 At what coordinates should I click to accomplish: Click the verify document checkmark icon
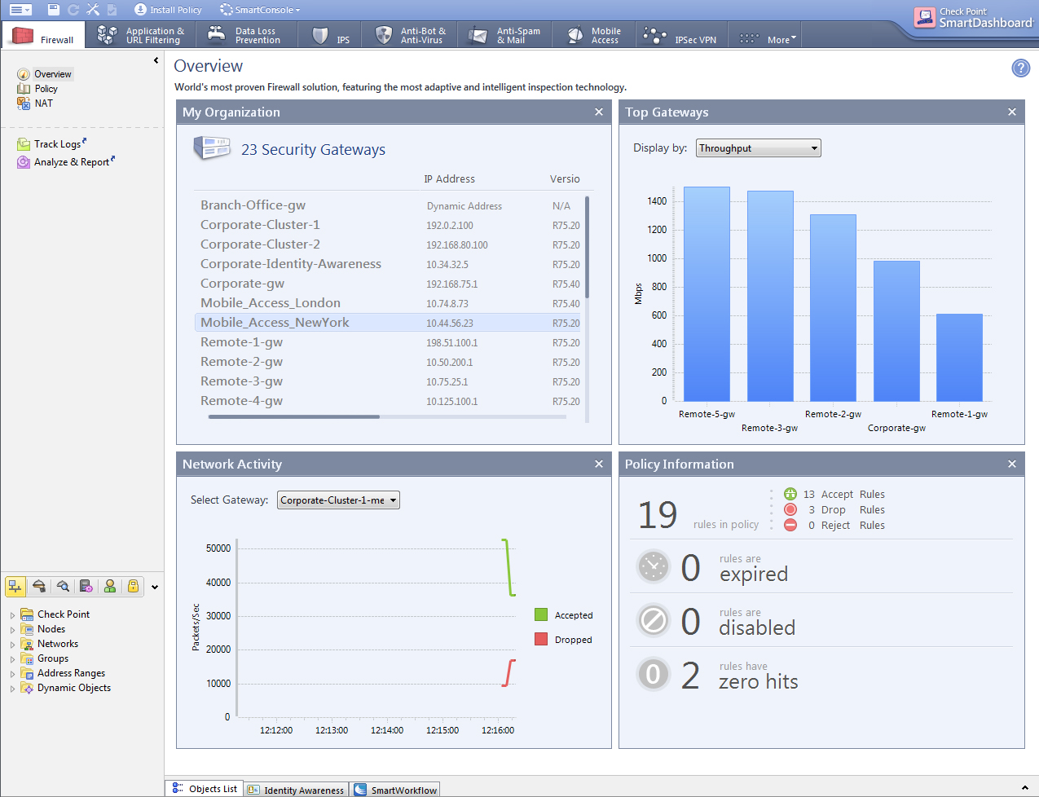point(112,10)
